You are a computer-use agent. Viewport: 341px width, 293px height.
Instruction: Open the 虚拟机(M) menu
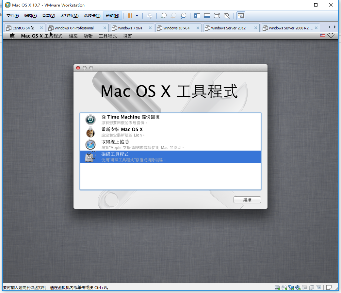[69, 16]
